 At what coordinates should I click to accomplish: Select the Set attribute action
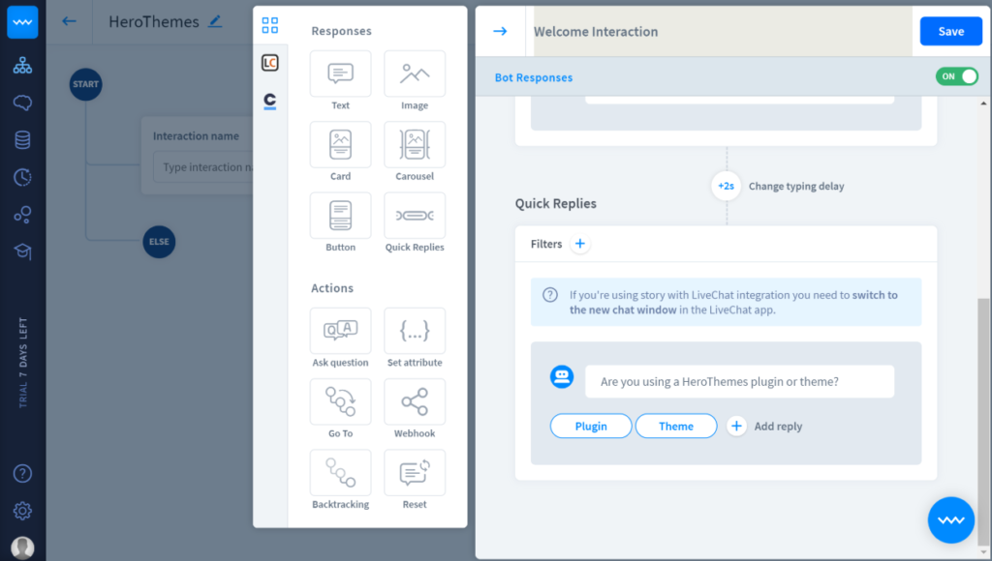coord(415,332)
